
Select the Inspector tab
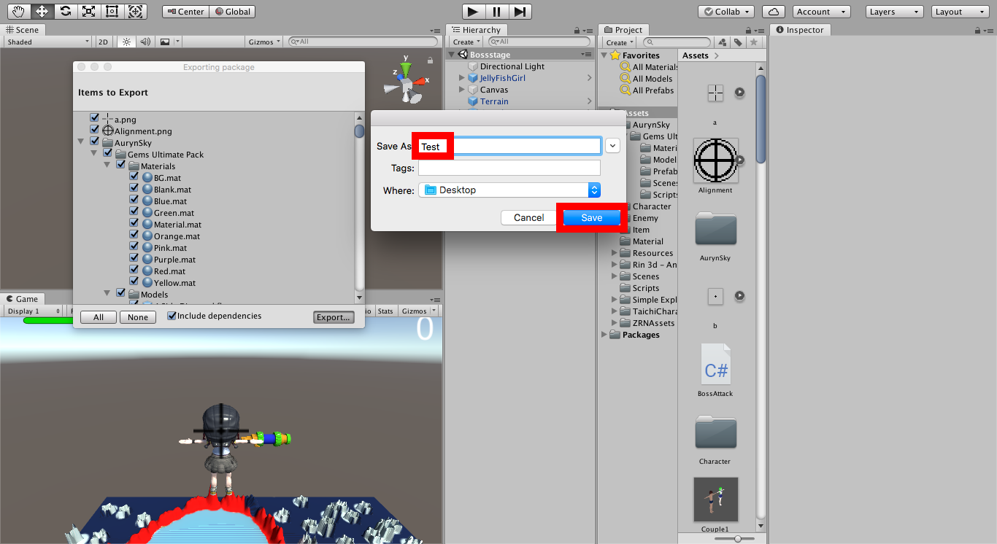pyautogui.click(x=800, y=30)
